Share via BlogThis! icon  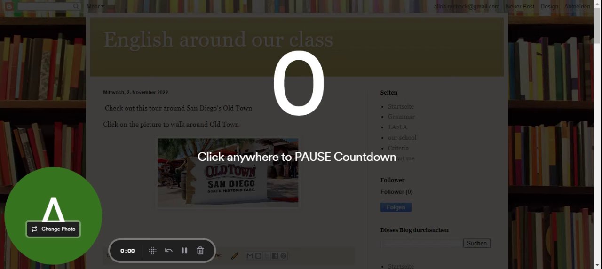pos(258,256)
